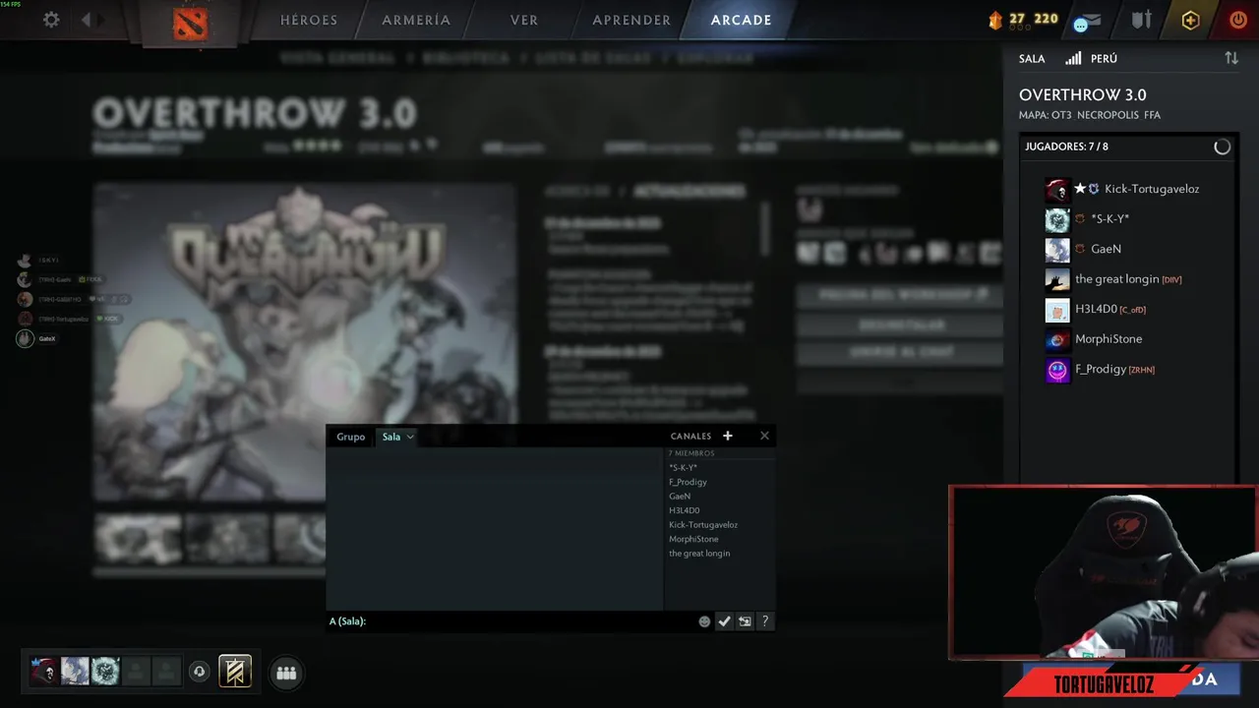Click the second party member avatar
Image resolution: width=1259 pixels, height=708 pixels.
coord(75,672)
